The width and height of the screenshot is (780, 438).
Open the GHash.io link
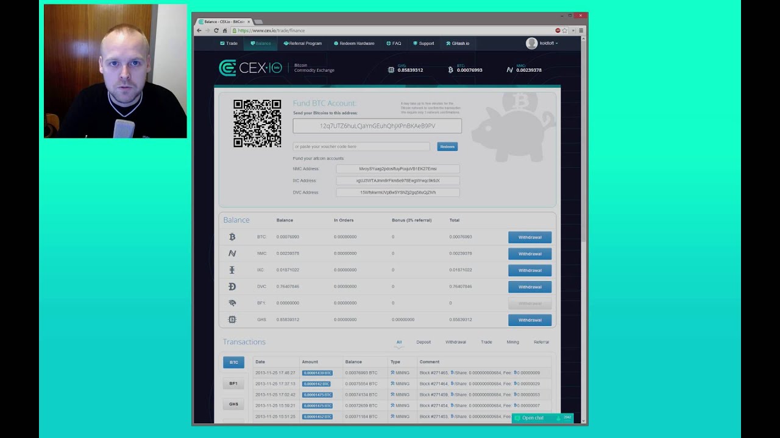(458, 43)
